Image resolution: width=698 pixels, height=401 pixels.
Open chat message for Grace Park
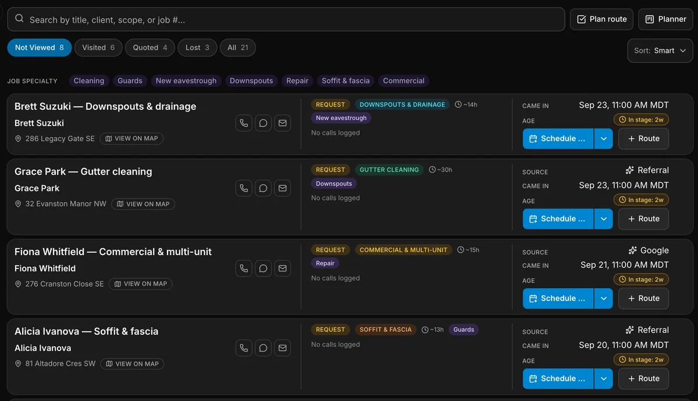[263, 188]
